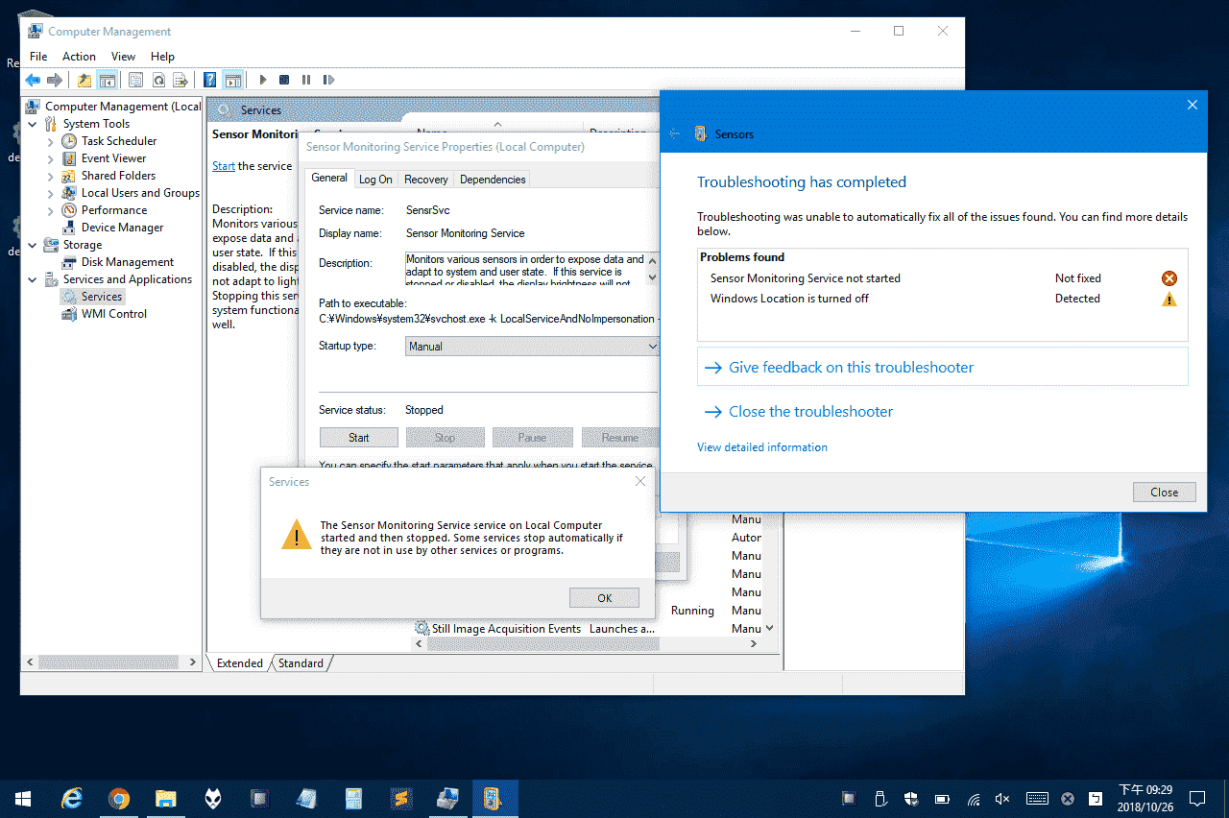Viewport: 1229px width, 818px height.
Task: Click the back arrow in Sensors troubleshooter
Action: point(674,134)
